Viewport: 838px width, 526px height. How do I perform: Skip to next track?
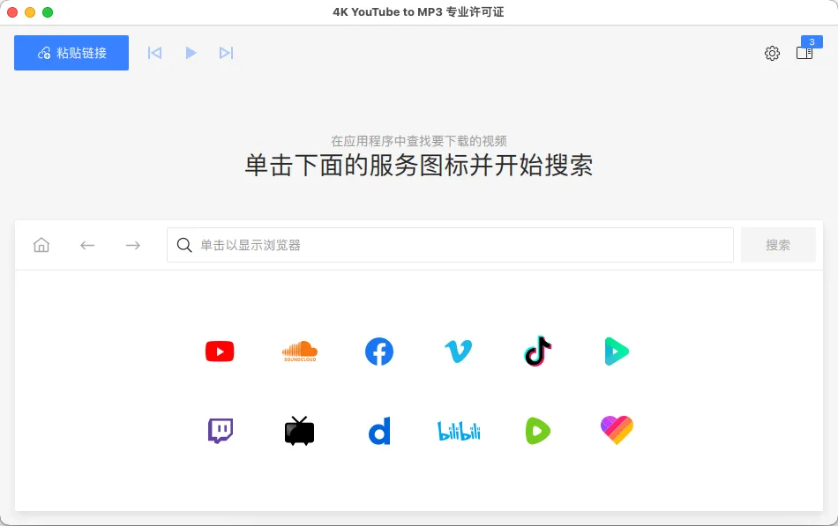tap(226, 53)
